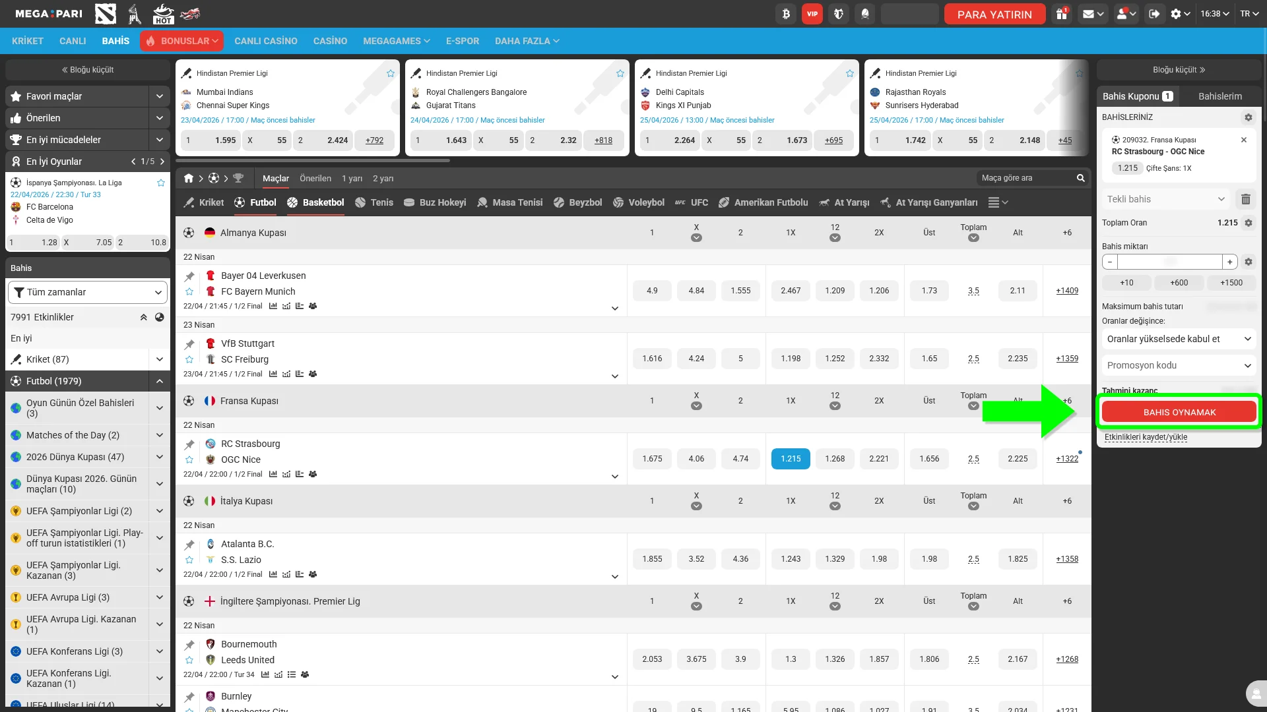Favorite the Mumbai Indians match card
This screenshot has height=712, width=1267.
pos(391,73)
